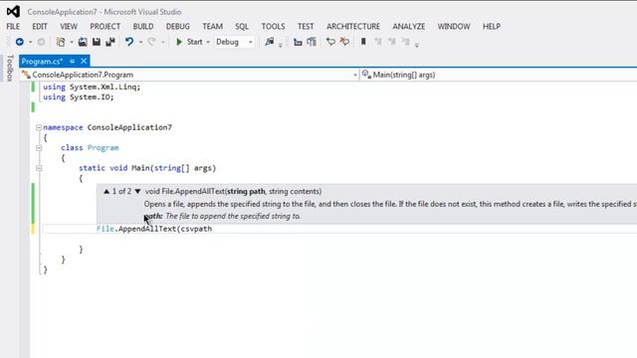The image size is (637, 358).
Task: Open the HELP menu
Action: coord(491,27)
